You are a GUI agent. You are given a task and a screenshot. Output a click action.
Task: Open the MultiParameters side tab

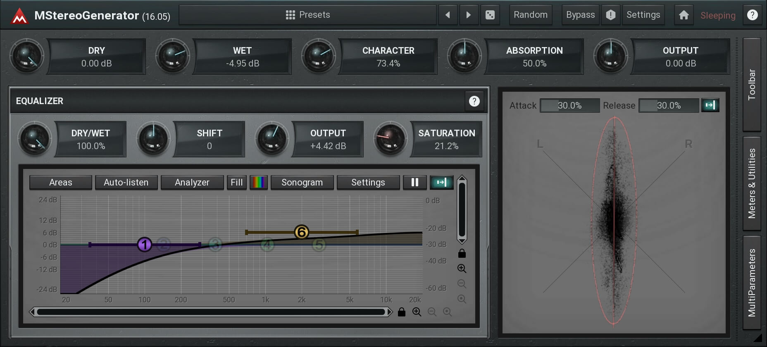[752, 283]
